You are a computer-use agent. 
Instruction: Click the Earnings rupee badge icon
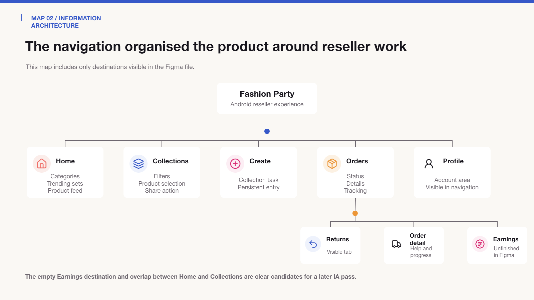(x=480, y=244)
